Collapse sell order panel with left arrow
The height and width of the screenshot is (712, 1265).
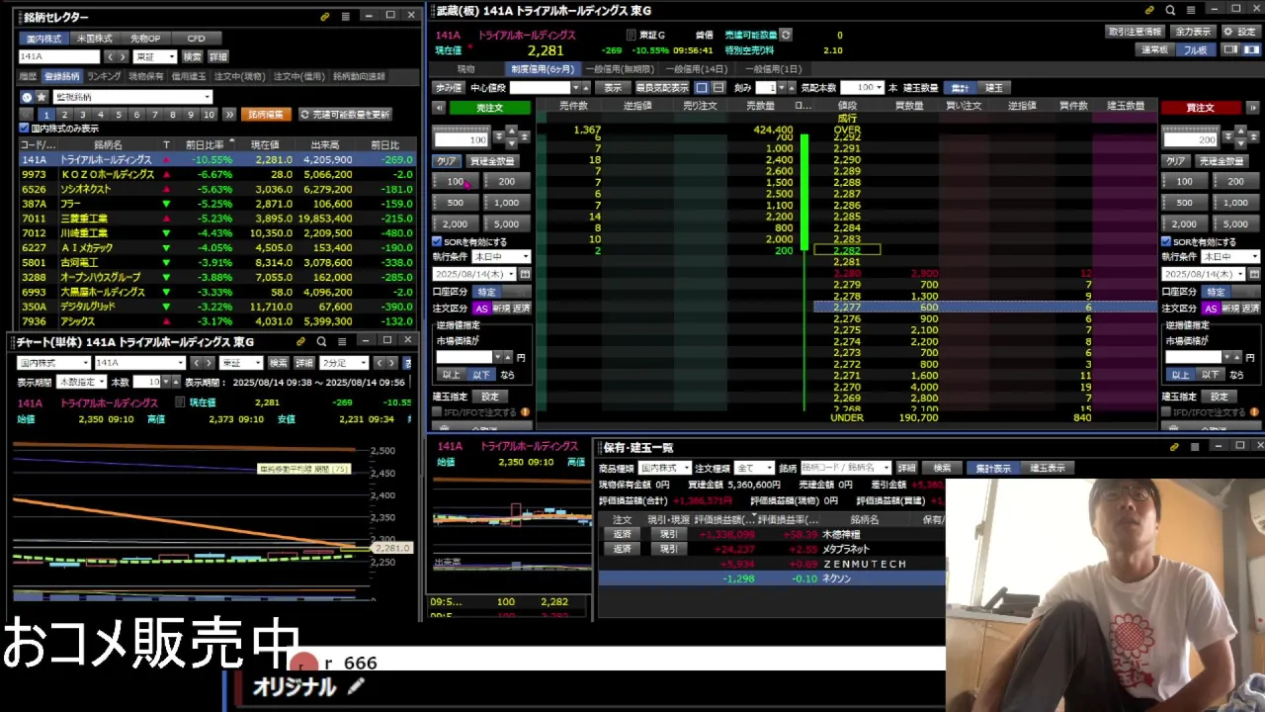[440, 108]
